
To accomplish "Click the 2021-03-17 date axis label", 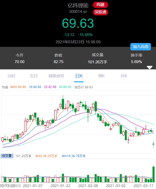I will coord(143,186).
